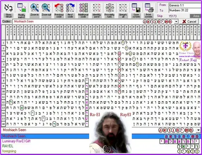
Task: Click the row 8 number header
Action: 3,81
